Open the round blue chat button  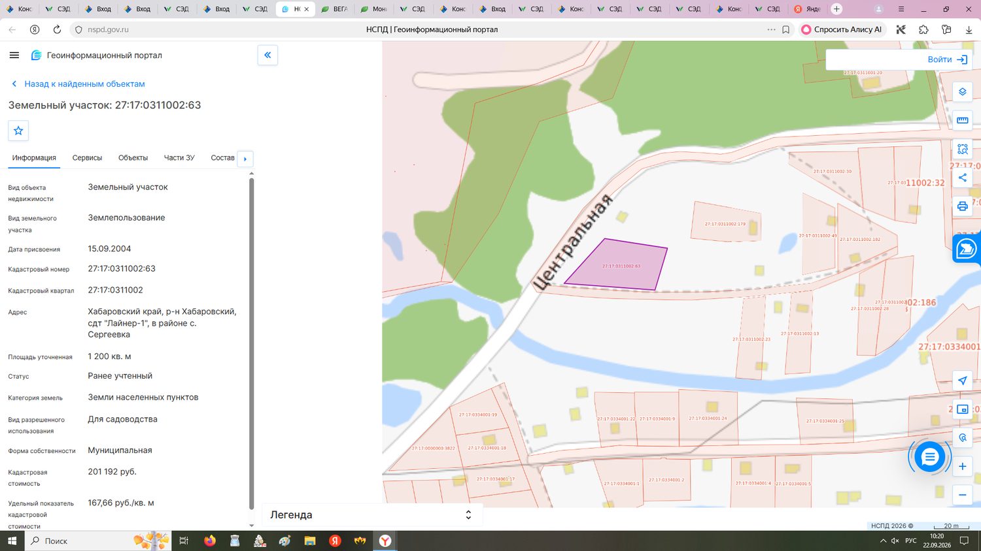click(929, 457)
